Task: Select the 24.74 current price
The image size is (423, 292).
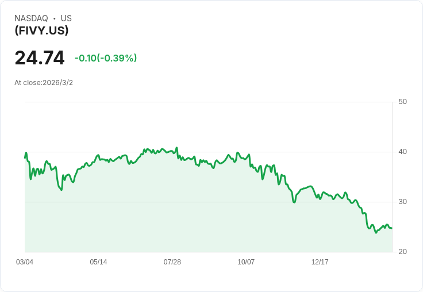Action: pyautogui.click(x=40, y=58)
